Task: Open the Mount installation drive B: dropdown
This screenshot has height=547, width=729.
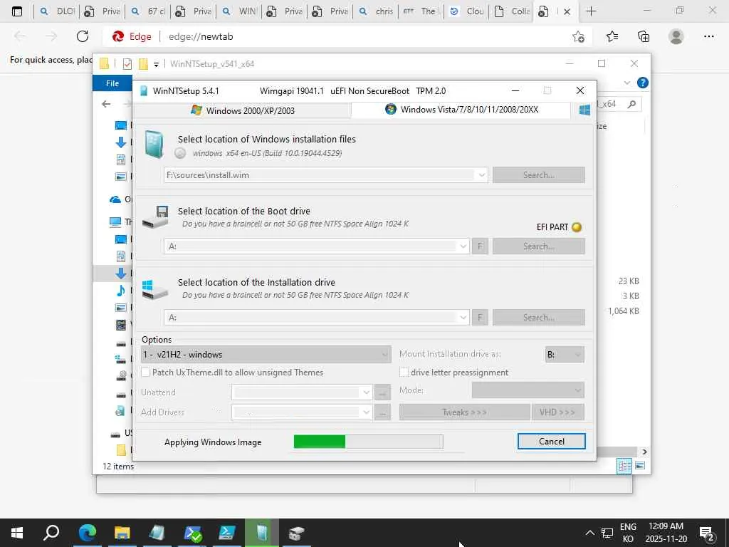Action: pos(565,355)
